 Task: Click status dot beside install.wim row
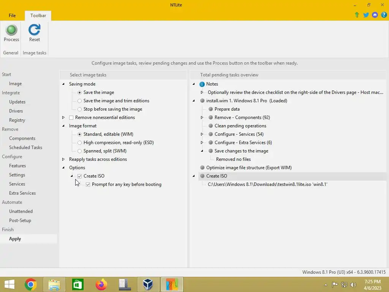pyautogui.click(x=202, y=100)
